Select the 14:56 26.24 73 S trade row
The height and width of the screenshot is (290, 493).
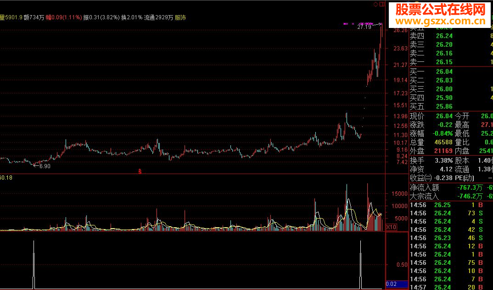click(451, 213)
